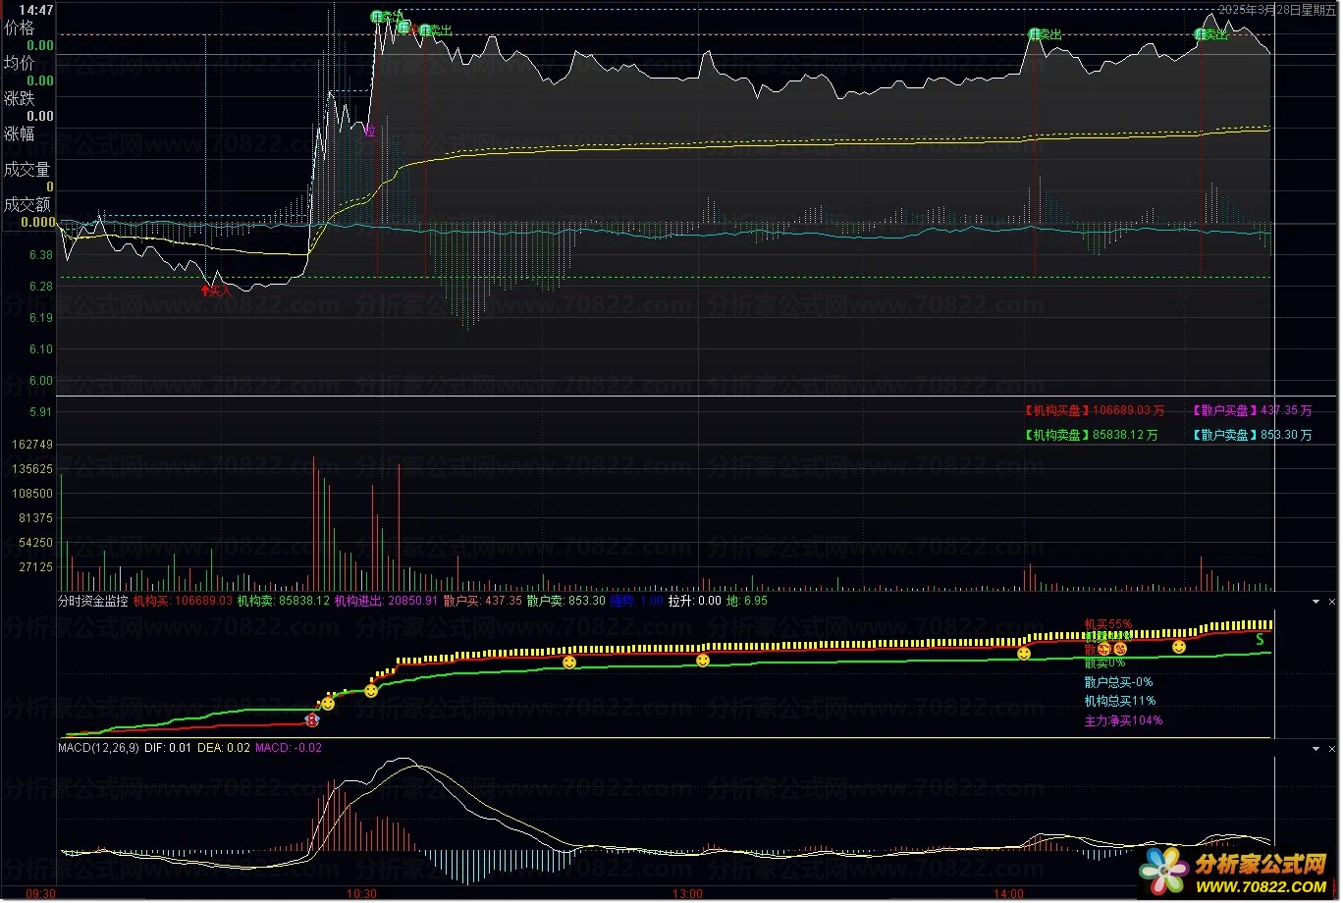Click the MACD(12,26,9) indicator label
The width and height of the screenshot is (1343, 903).
[98, 748]
